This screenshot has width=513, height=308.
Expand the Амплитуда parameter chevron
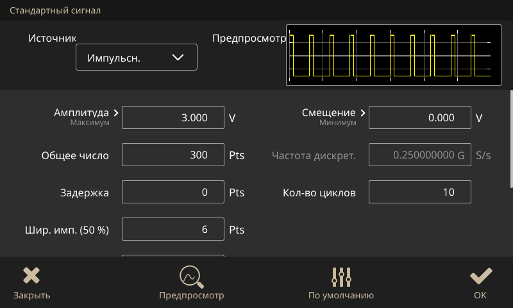click(x=116, y=113)
